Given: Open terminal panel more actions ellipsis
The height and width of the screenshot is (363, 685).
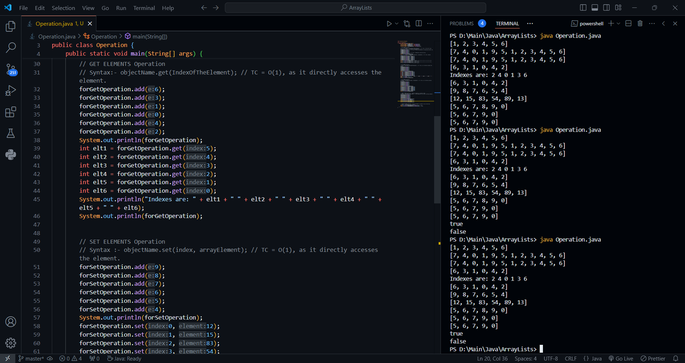Looking at the screenshot, I should pos(651,23).
